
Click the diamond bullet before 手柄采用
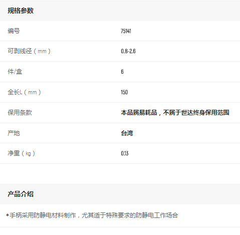8,215
